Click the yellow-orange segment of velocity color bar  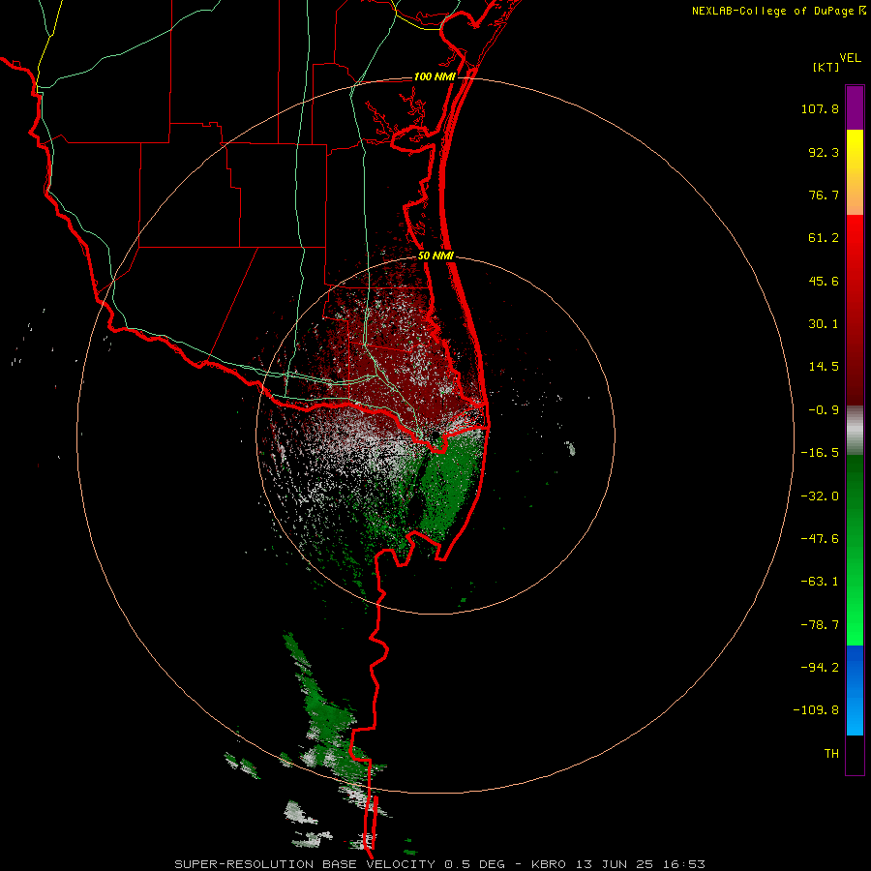tap(855, 172)
